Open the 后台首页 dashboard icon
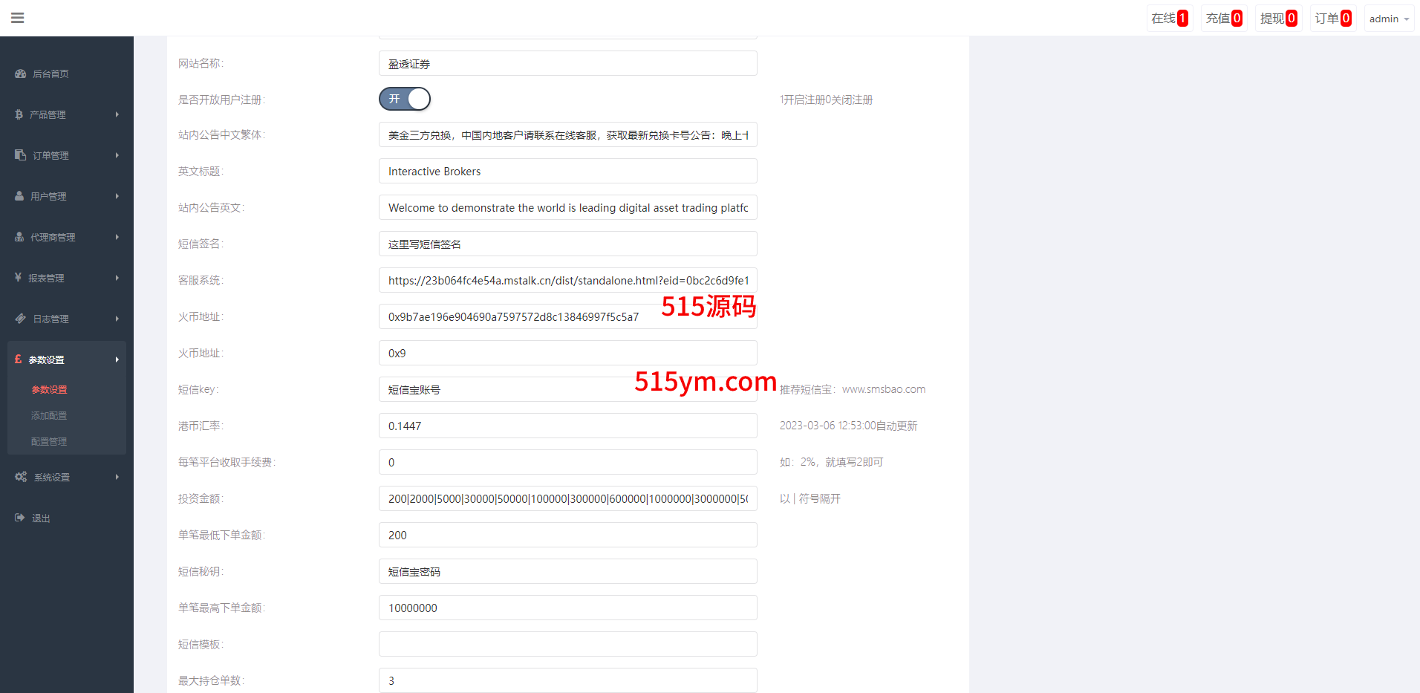This screenshot has width=1420, height=693. [20, 74]
